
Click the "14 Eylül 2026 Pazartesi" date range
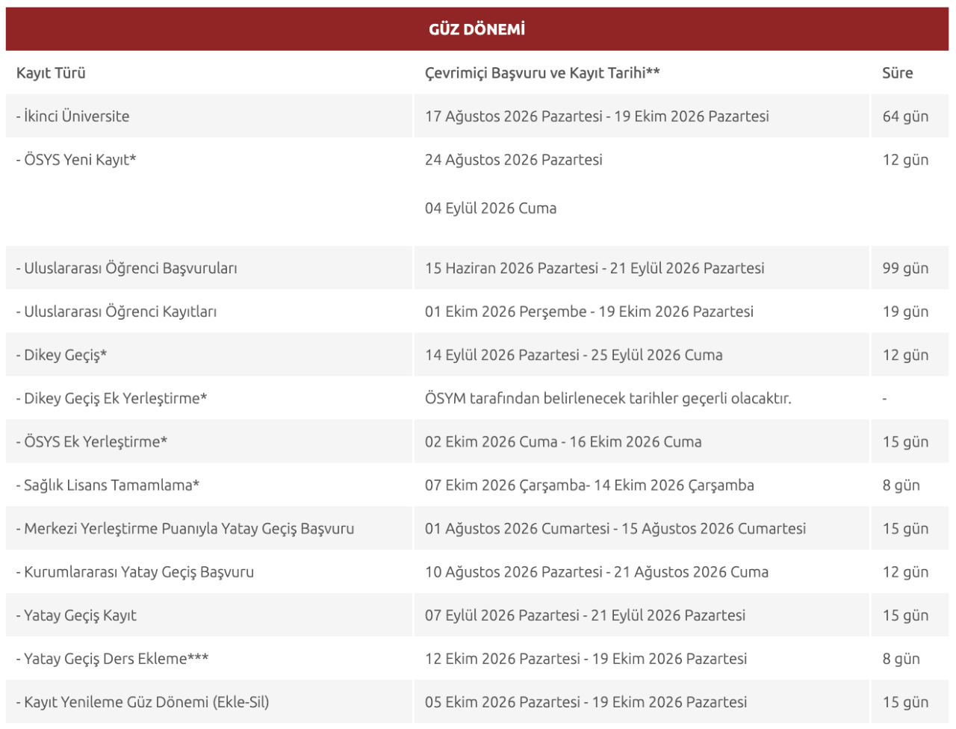[574, 355]
